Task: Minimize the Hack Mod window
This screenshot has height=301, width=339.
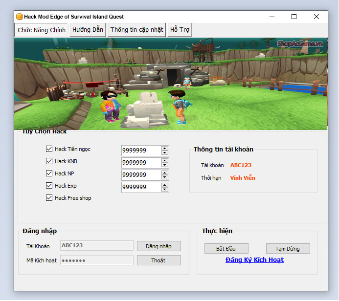Action: pos(272,17)
